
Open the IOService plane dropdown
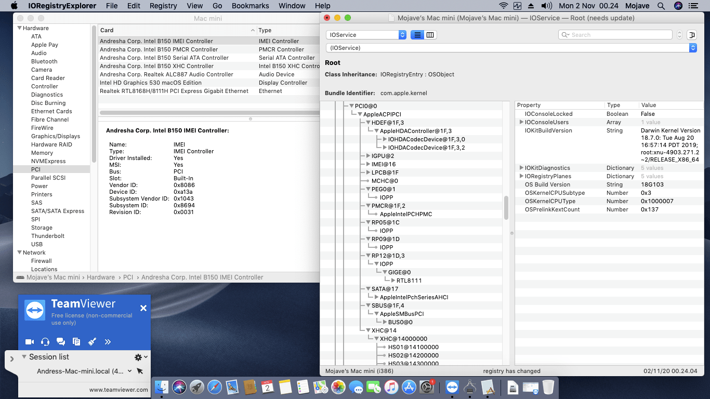(365, 34)
